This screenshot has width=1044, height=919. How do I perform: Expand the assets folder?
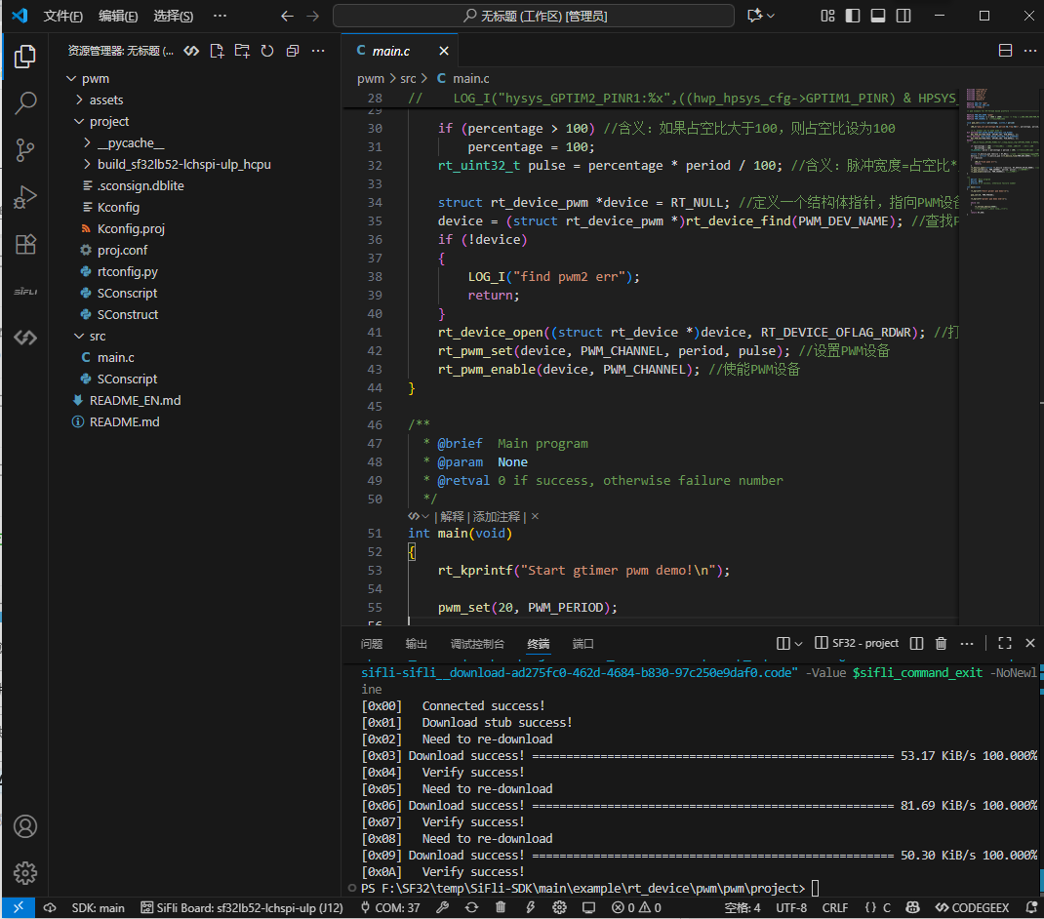[x=106, y=100]
